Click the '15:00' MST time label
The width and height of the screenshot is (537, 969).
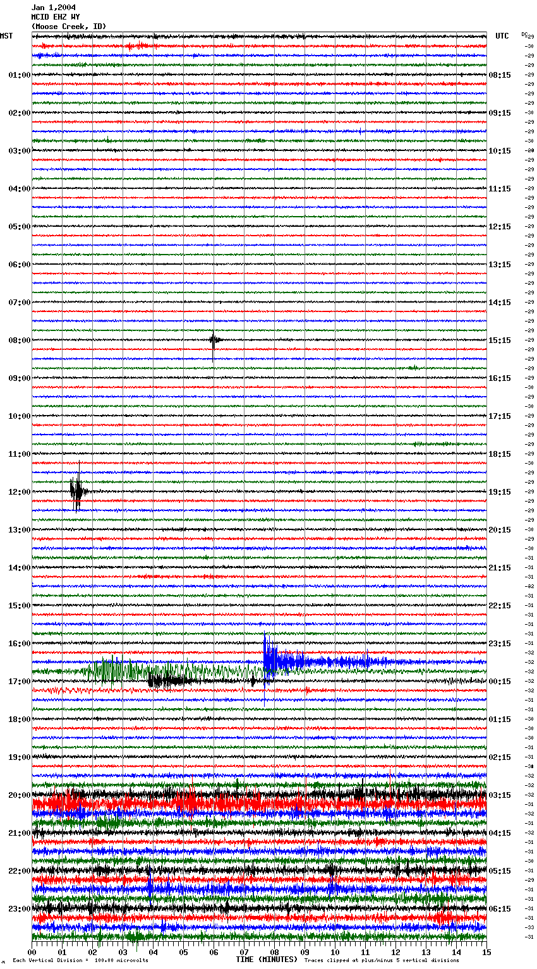coord(20,606)
